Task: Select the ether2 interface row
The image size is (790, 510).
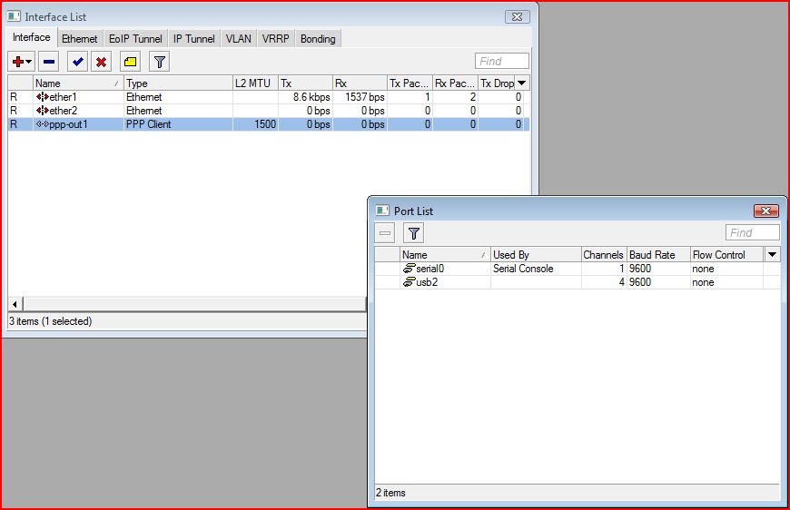Action: (x=269, y=111)
